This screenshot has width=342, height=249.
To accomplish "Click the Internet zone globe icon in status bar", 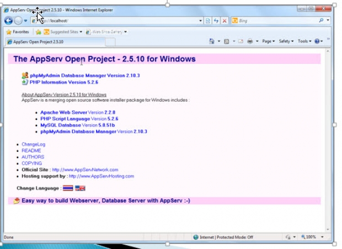I will 196,237.
